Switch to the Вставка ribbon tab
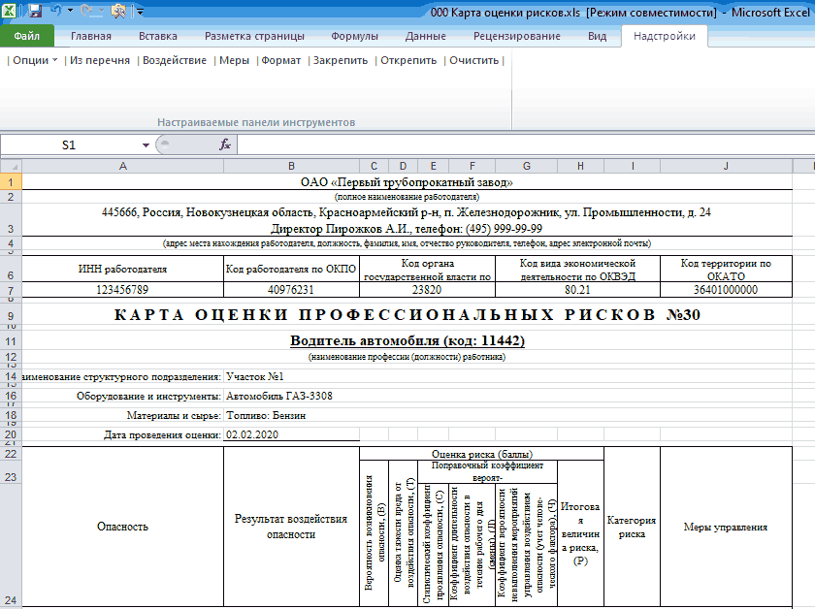 tap(158, 36)
